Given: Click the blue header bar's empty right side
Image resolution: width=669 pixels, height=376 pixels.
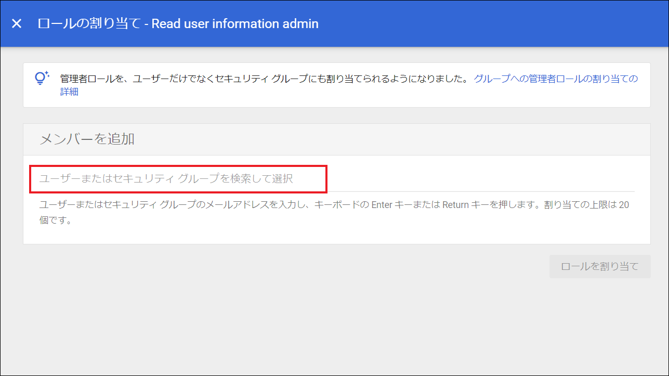Looking at the screenshot, I should 494,23.
